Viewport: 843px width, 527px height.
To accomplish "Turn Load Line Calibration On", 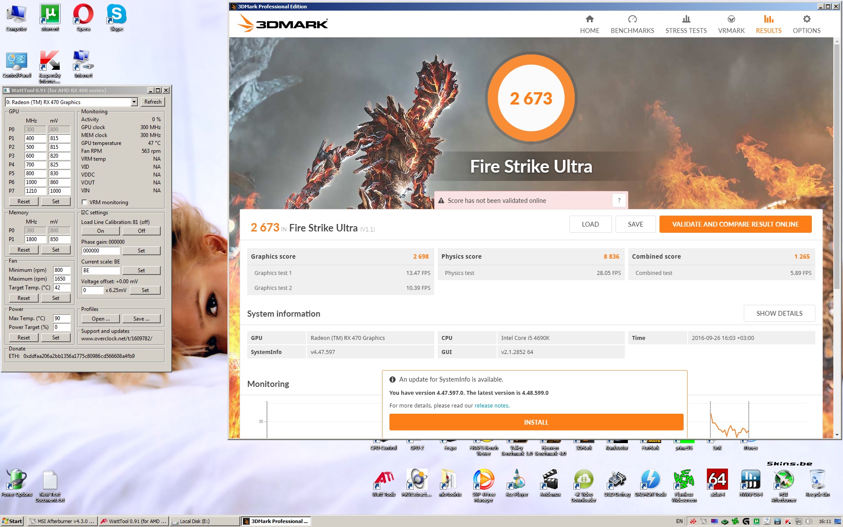I will tap(101, 231).
